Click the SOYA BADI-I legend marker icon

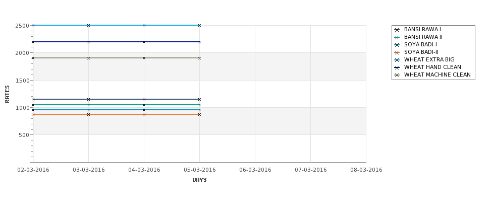click(x=397, y=45)
